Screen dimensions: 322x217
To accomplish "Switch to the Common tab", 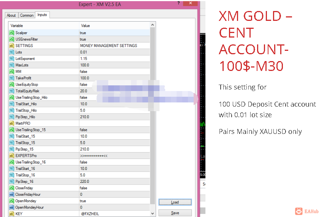I will 27,15.
